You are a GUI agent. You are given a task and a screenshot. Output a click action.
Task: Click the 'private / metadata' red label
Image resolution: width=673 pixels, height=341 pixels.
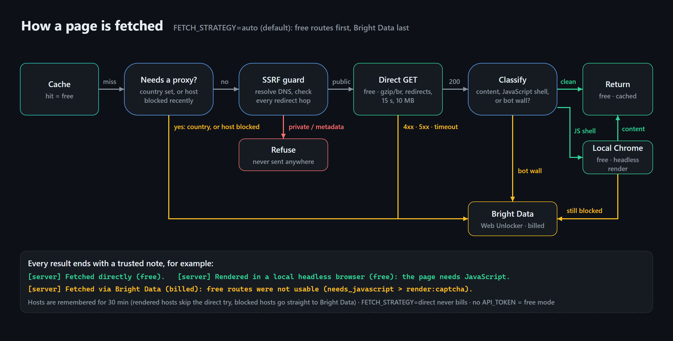[316, 127]
